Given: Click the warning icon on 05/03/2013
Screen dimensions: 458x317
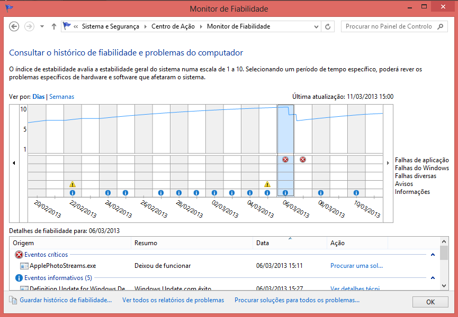Looking at the screenshot, I should 267,184.
